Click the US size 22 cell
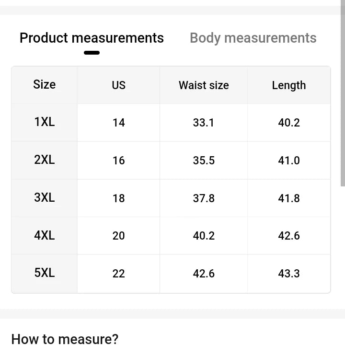The height and width of the screenshot is (345, 345). click(118, 274)
